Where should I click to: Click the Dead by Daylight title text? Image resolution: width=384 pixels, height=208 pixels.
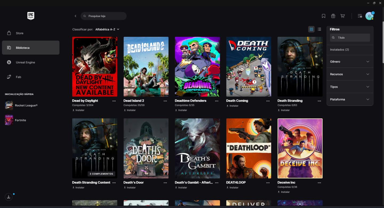pyautogui.click(x=85, y=101)
